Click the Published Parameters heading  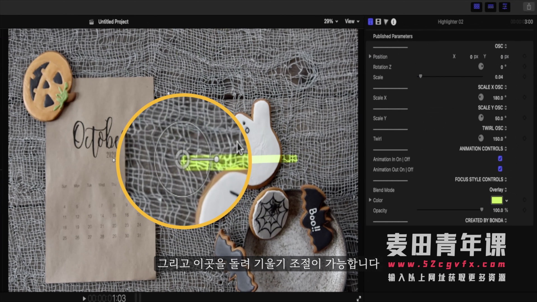point(393,36)
